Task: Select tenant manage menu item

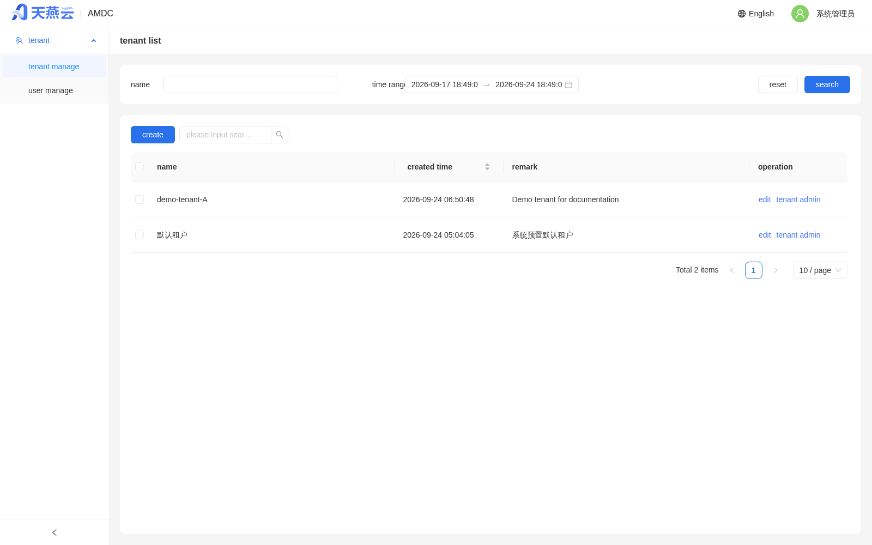Action: click(54, 66)
